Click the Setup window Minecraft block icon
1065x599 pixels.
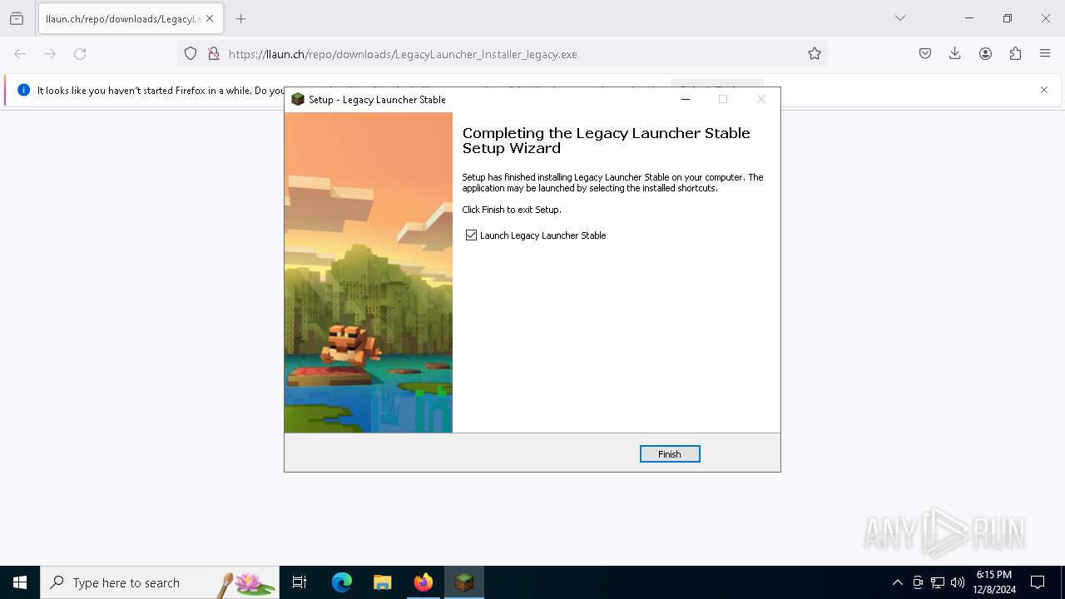tap(298, 99)
